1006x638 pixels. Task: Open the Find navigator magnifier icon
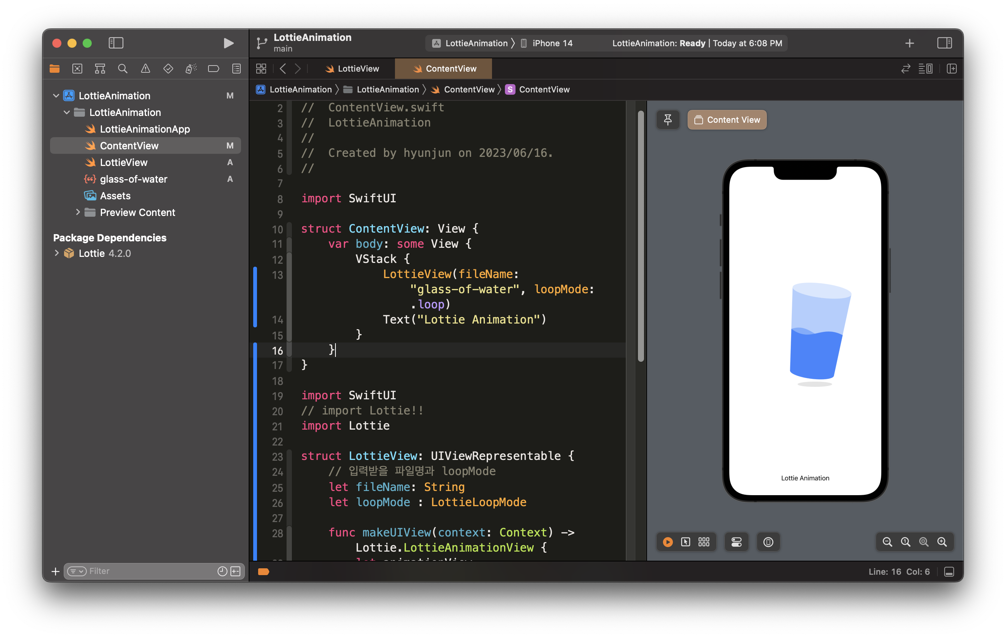pyautogui.click(x=122, y=69)
